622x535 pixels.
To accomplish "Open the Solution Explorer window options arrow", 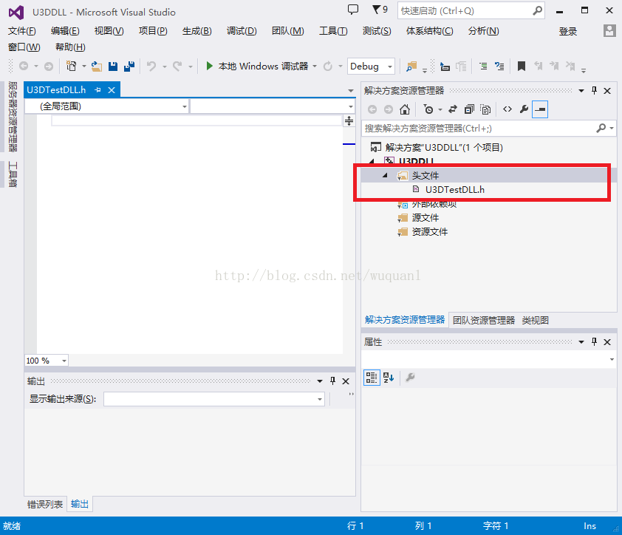I will (581, 90).
